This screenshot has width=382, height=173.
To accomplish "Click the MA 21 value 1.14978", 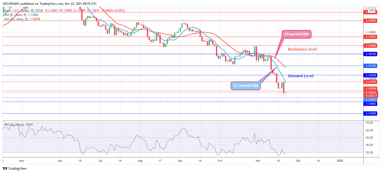I will 35,19.
